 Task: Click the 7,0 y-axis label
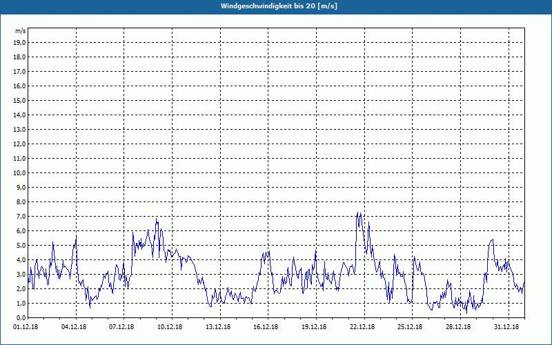click(21, 216)
